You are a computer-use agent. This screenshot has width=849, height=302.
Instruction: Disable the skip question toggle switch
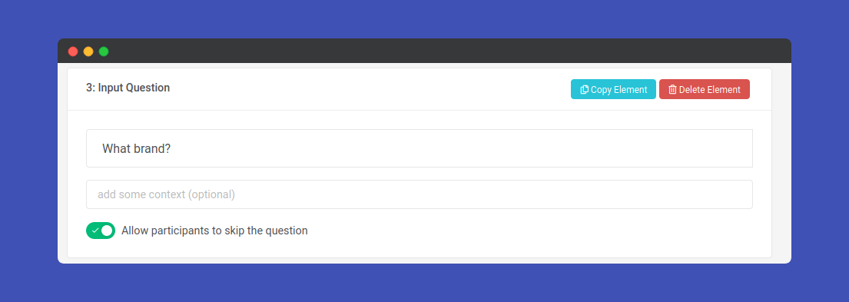click(x=101, y=231)
